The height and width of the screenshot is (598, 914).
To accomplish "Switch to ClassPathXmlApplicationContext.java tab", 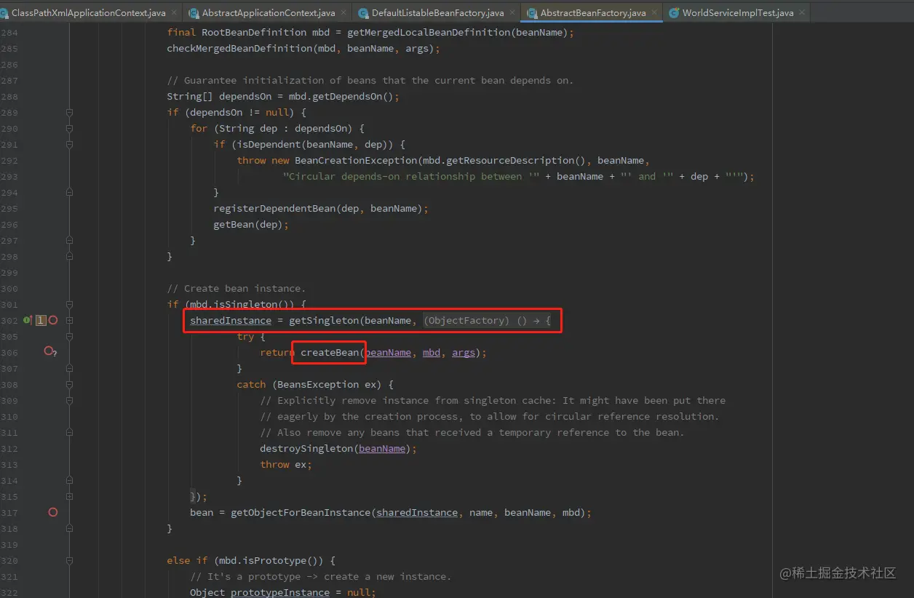I will [89, 13].
